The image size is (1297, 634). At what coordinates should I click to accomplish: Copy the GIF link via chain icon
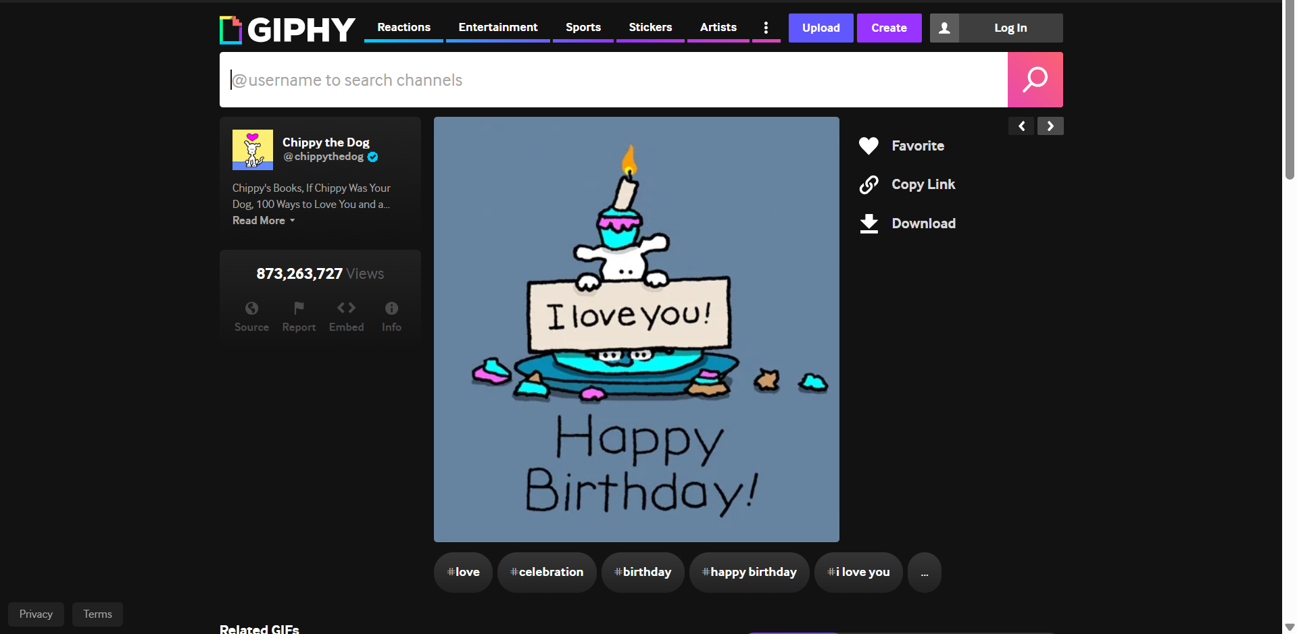click(869, 184)
